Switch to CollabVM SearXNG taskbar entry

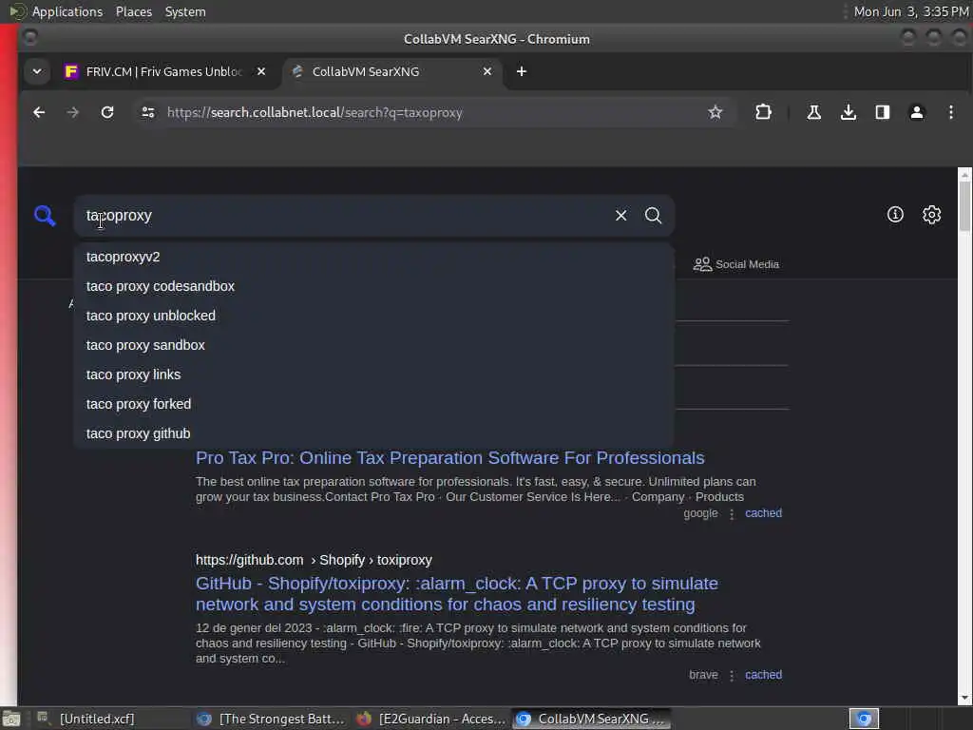(x=593, y=719)
